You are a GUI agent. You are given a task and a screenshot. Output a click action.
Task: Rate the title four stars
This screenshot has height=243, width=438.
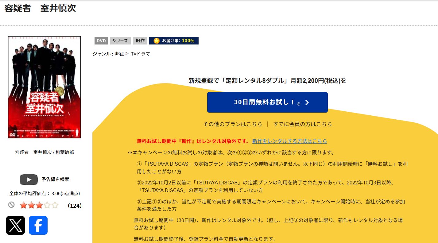pos(47,205)
